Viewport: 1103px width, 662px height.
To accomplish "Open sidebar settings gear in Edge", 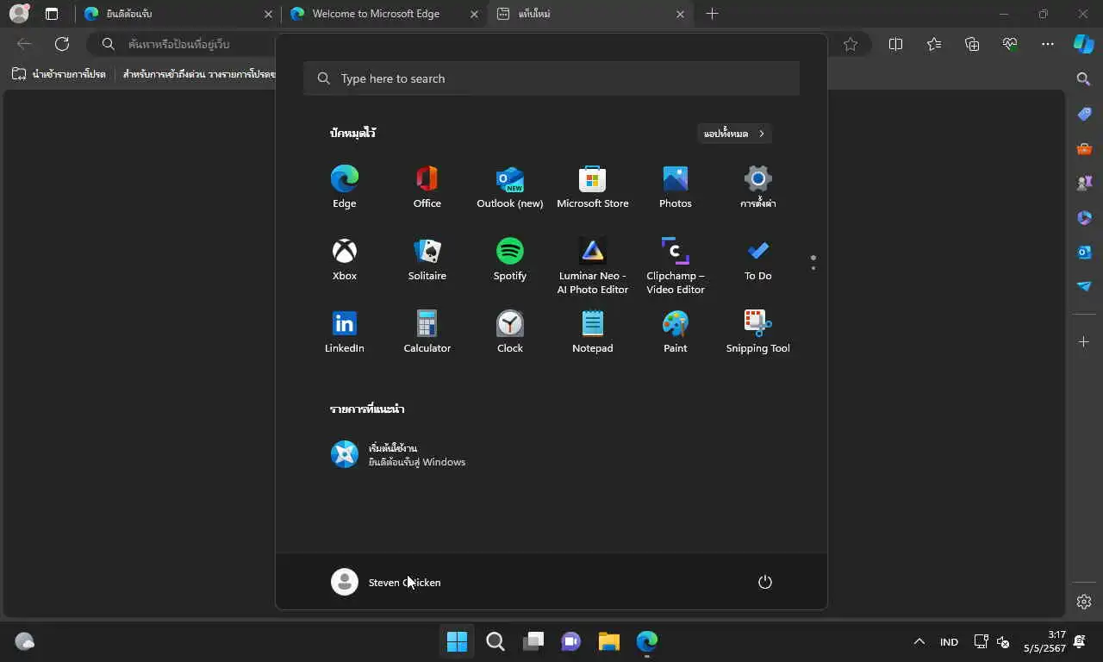I will point(1084,602).
